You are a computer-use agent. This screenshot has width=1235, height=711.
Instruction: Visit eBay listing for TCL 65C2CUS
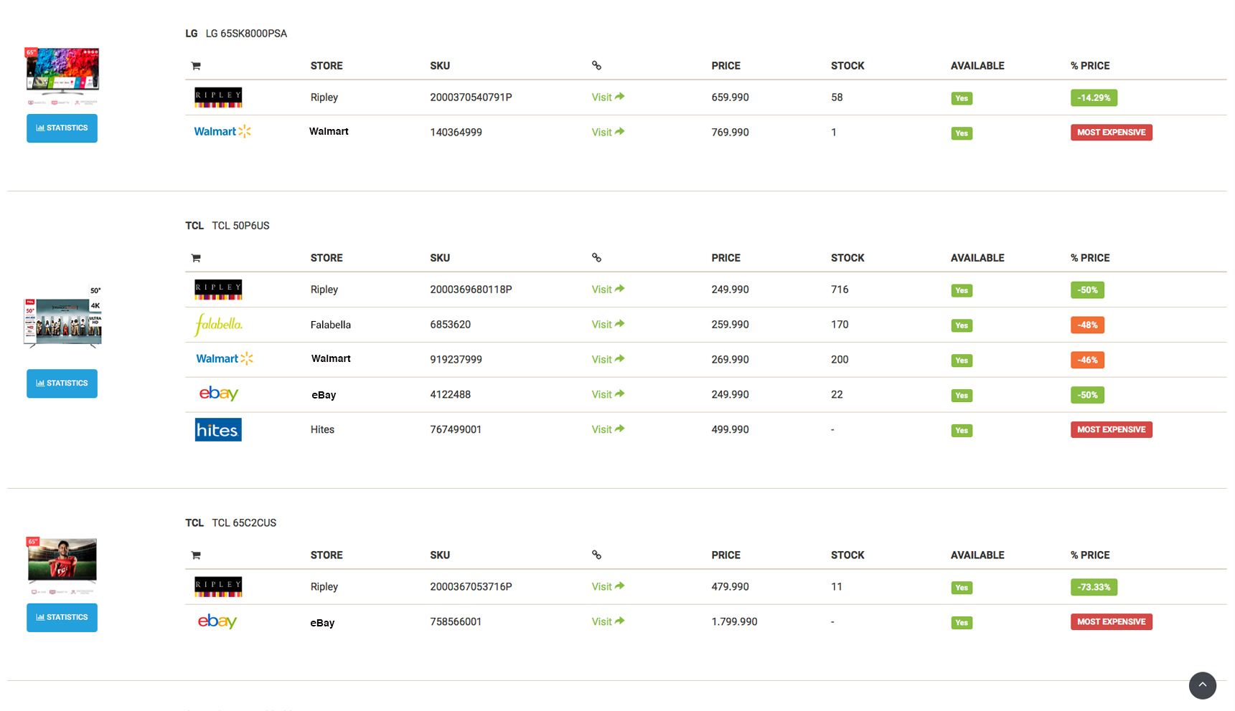608,621
